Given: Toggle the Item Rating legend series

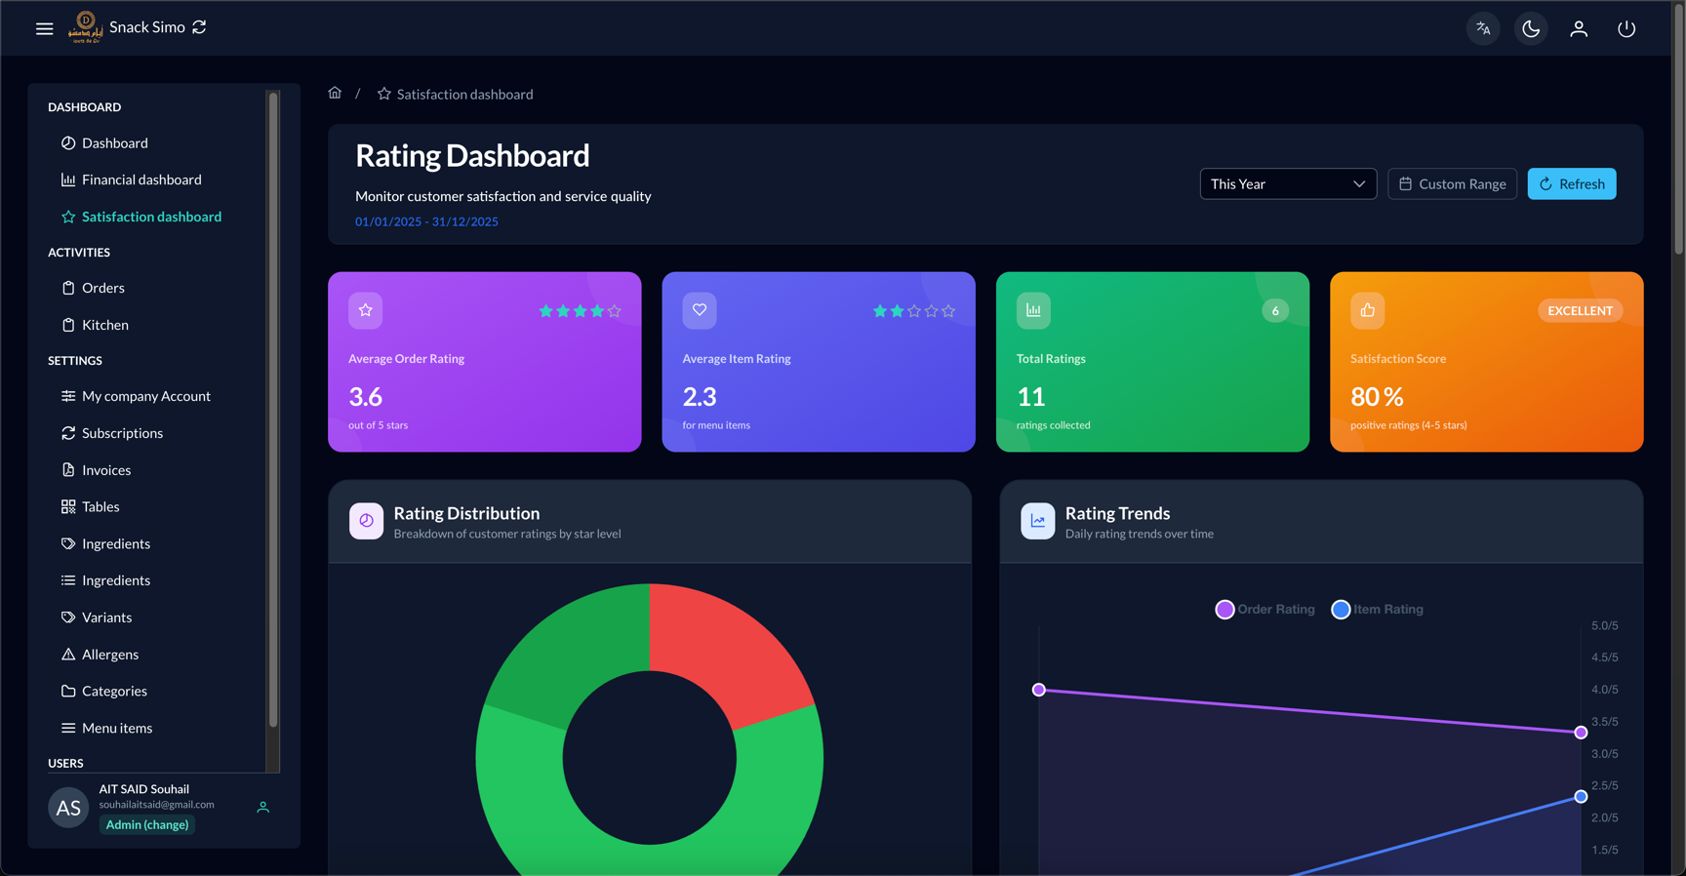Looking at the screenshot, I should pos(1377,610).
